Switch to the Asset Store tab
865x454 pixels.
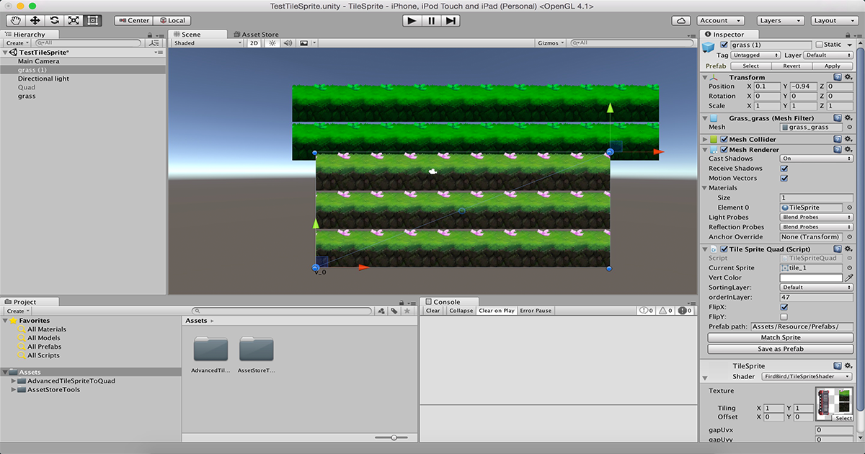[x=259, y=33]
